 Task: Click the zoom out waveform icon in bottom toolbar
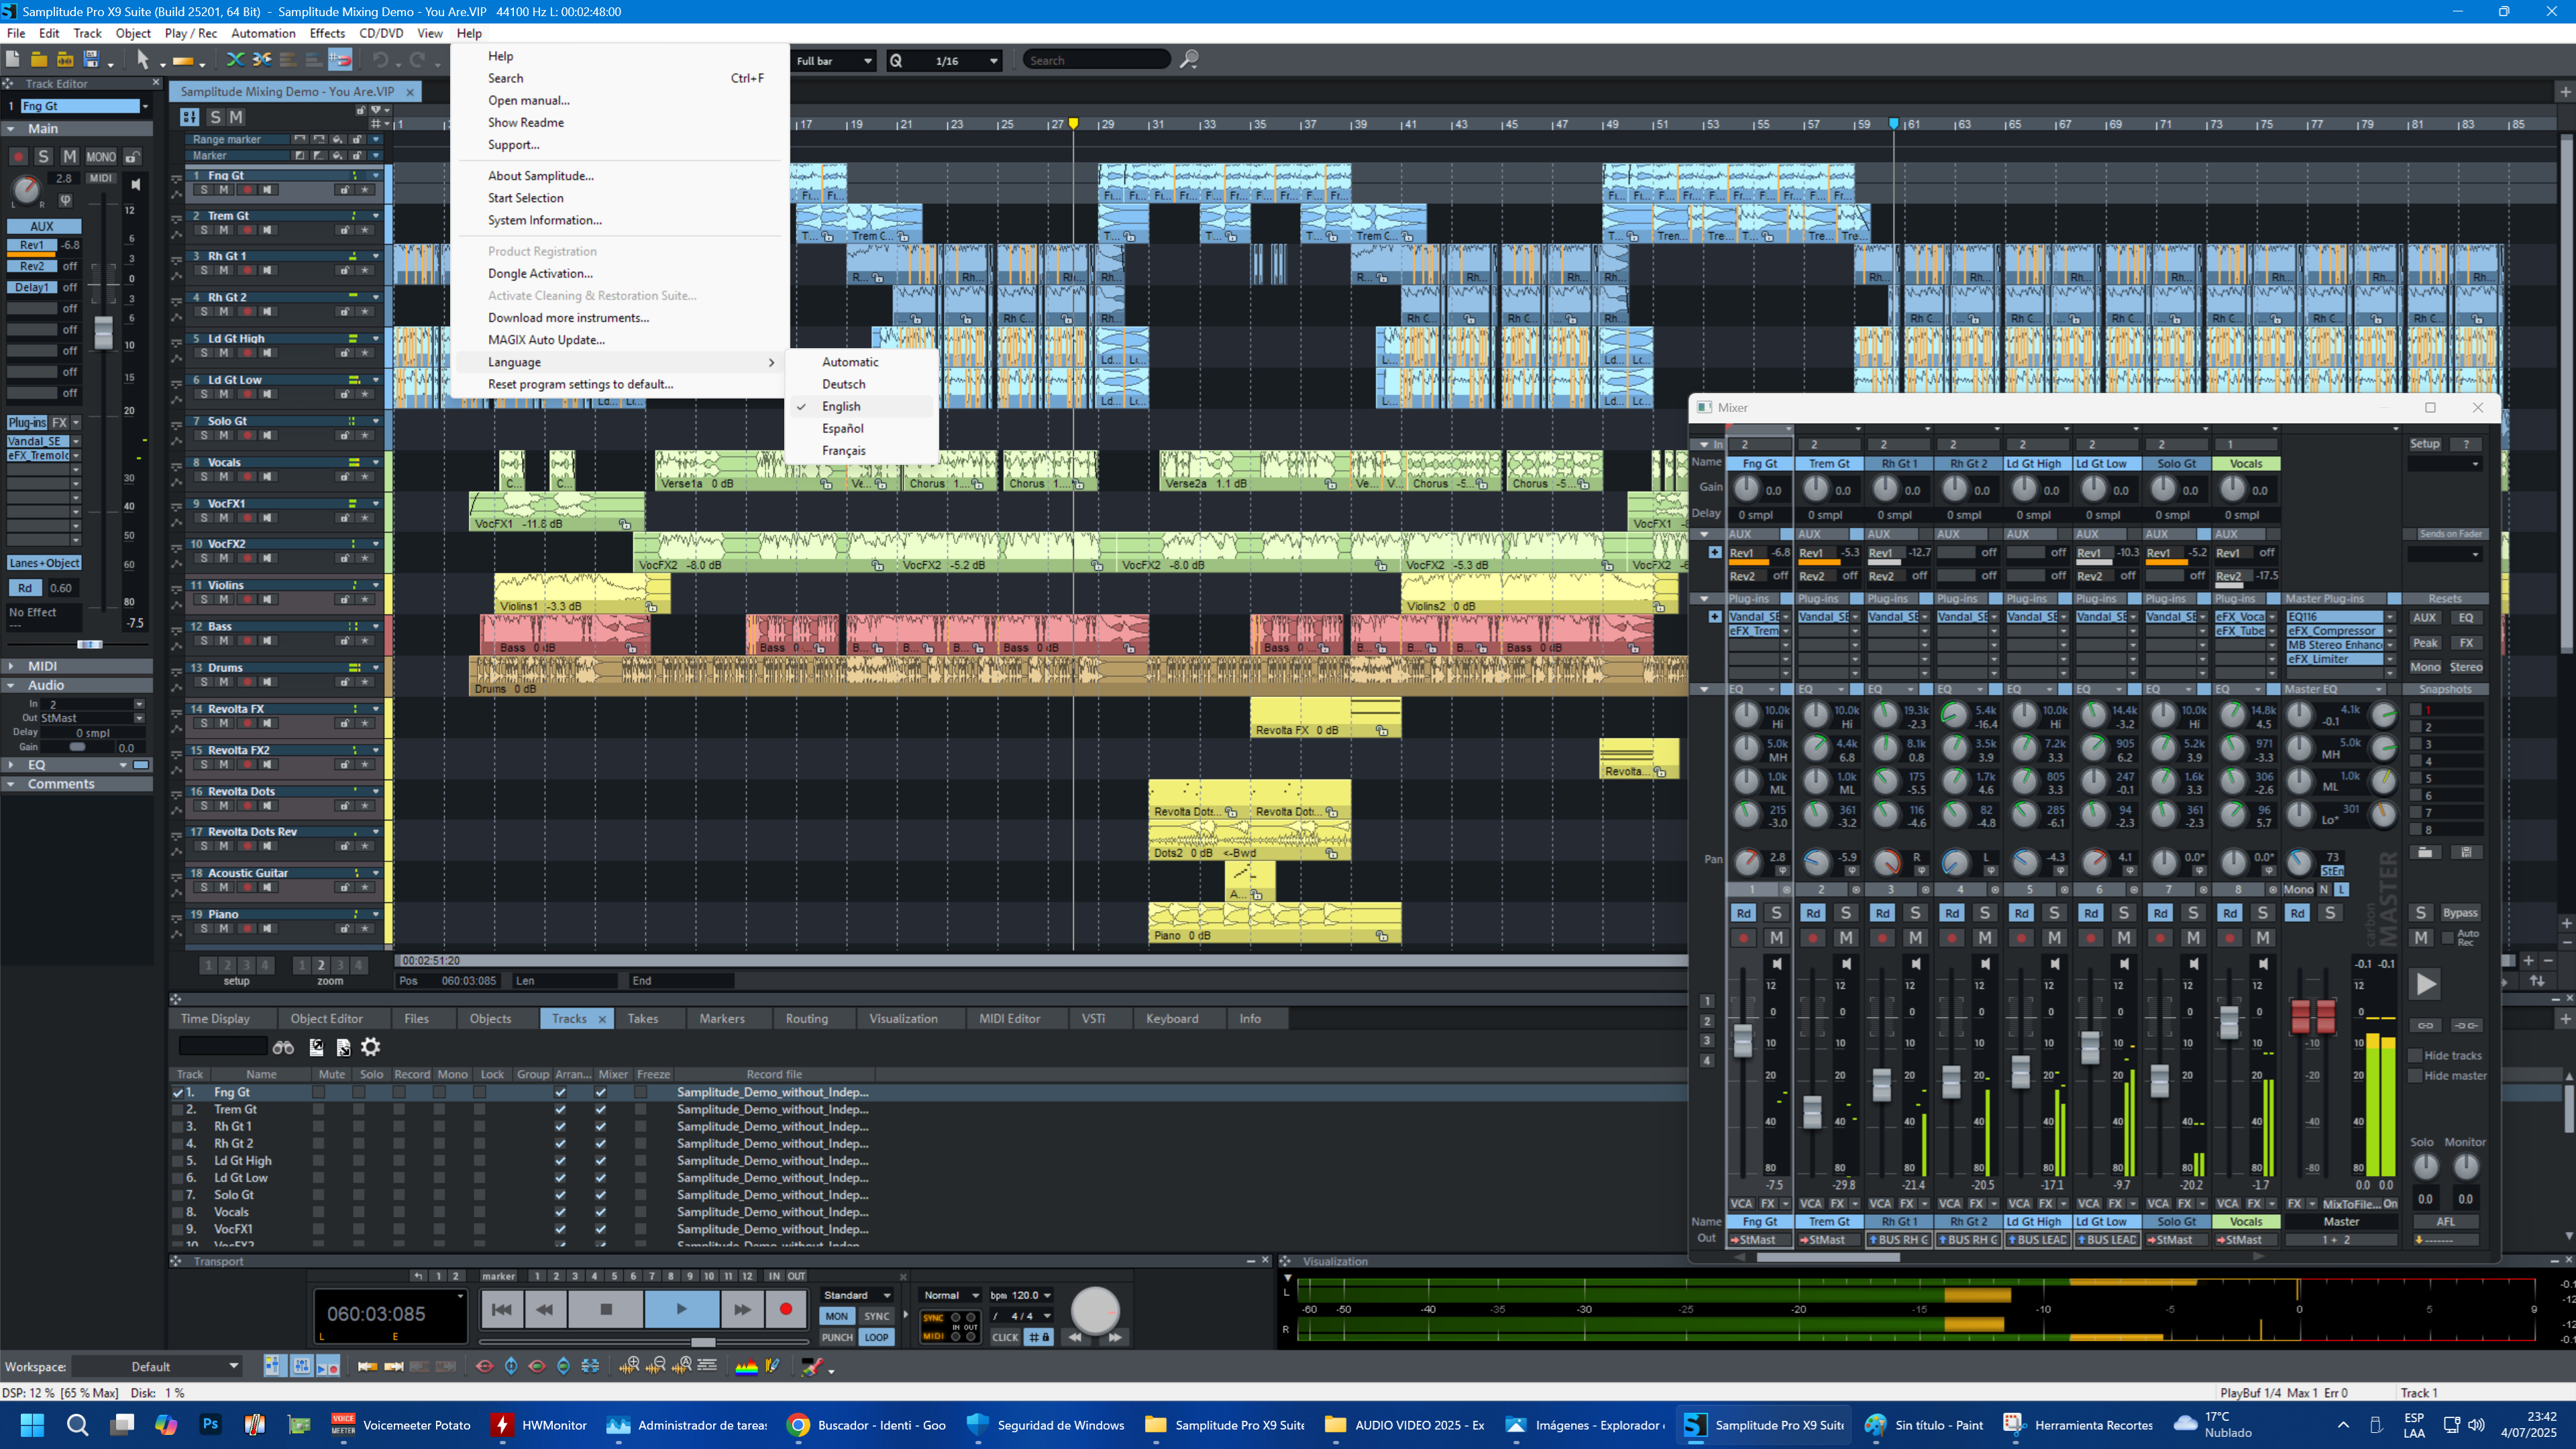tap(656, 1366)
